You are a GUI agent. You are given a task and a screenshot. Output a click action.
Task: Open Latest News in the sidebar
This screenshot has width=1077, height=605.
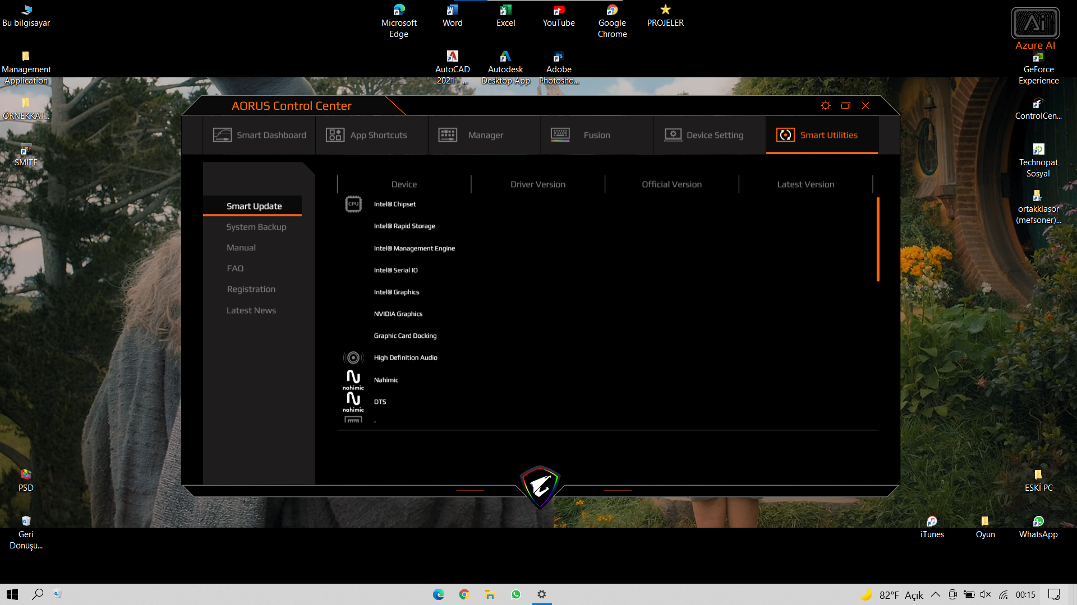251,310
